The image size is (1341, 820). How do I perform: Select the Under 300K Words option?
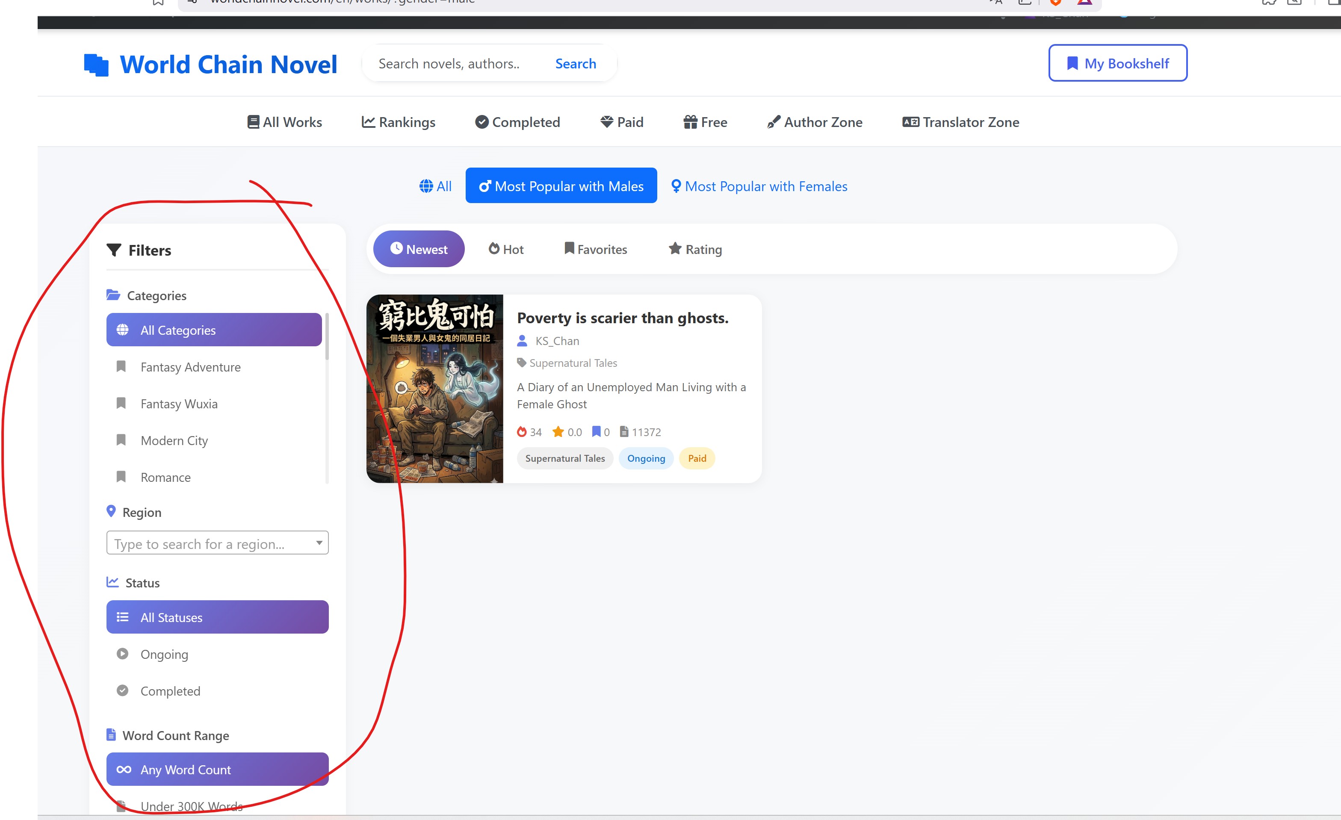[217, 806]
